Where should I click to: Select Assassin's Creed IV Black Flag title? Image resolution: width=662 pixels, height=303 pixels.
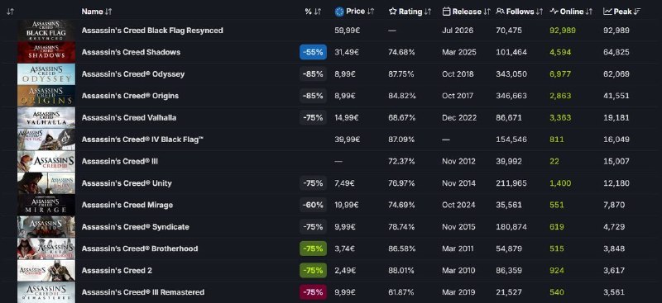click(x=142, y=140)
